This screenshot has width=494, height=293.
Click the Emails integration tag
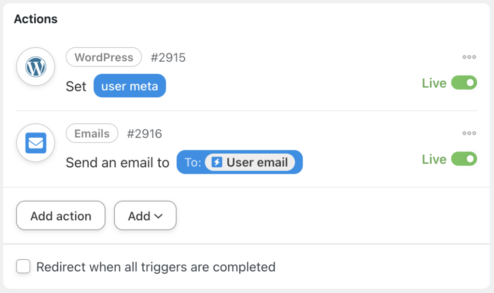point(92,133)
